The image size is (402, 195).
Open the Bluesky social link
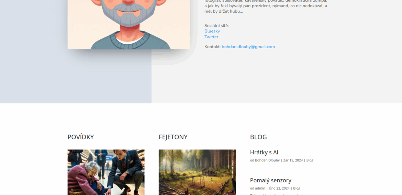point(212,31)
